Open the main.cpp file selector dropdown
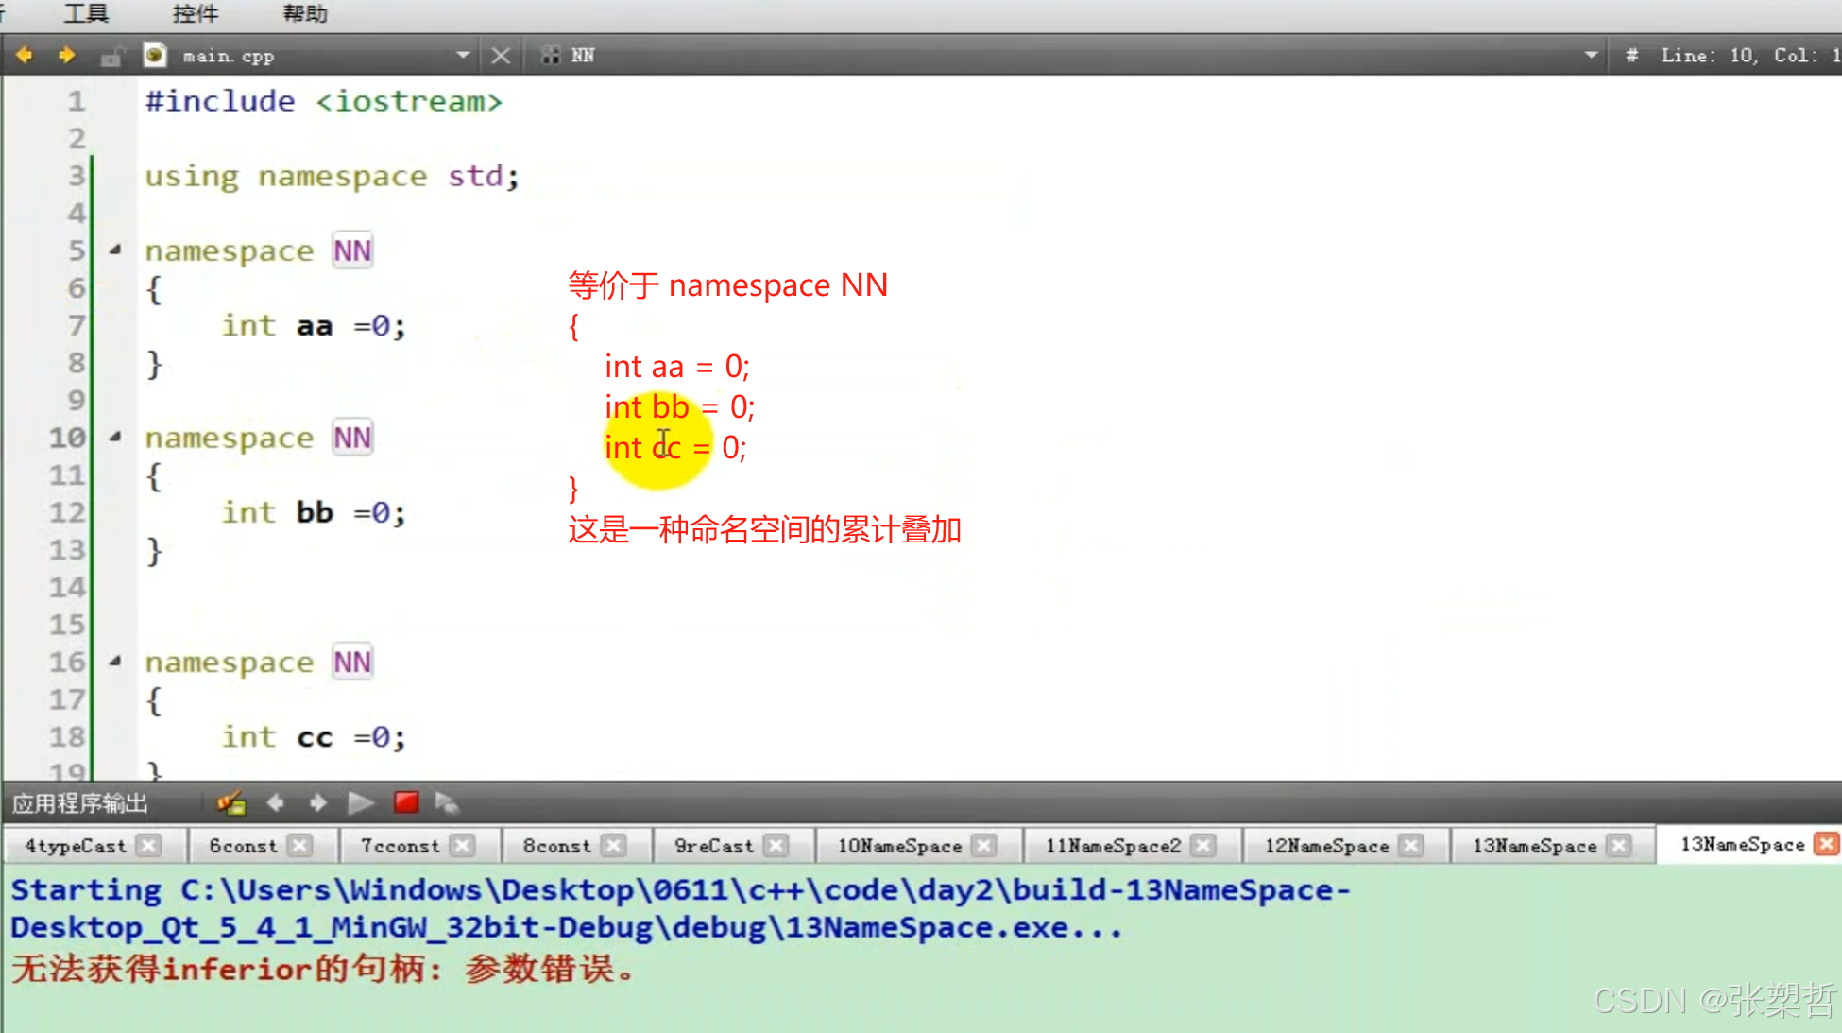 tap(463, 56)
